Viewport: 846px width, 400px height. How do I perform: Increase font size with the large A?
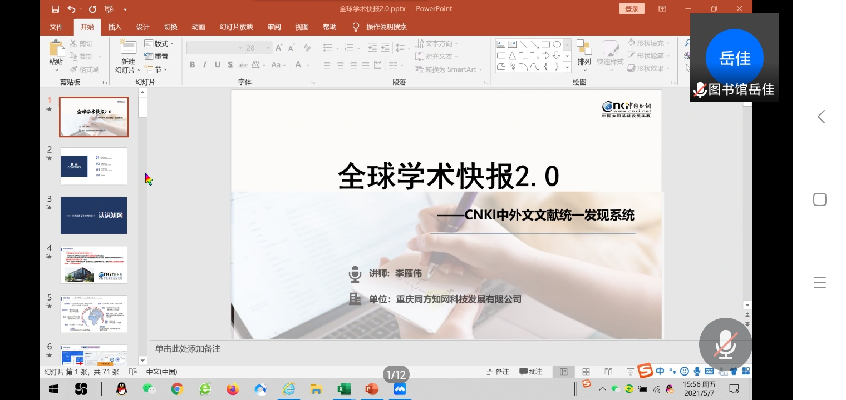pyautogui.click(x=279, y=48)
